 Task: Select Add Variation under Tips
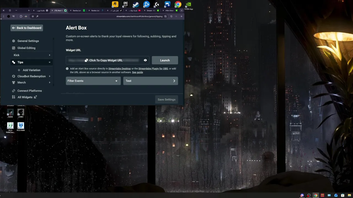click(x=29, y=70)
